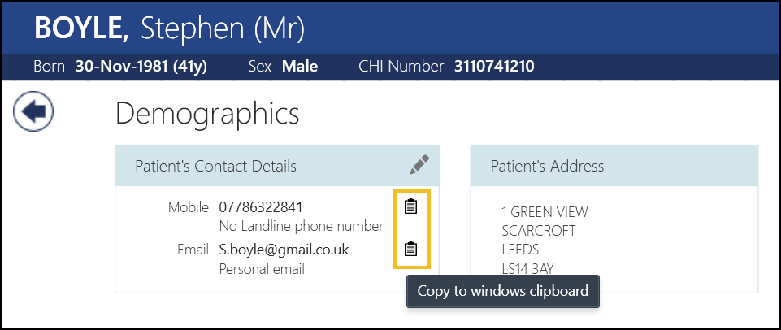Viewport: 781px width, 330px height.
Task: Click the email S.boyle@gmail.co.uk
Action: click(284, 250)
